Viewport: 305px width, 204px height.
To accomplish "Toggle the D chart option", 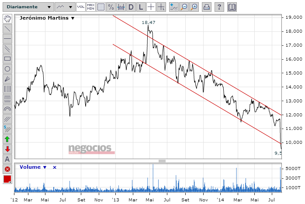I will [x=131, y=7].
